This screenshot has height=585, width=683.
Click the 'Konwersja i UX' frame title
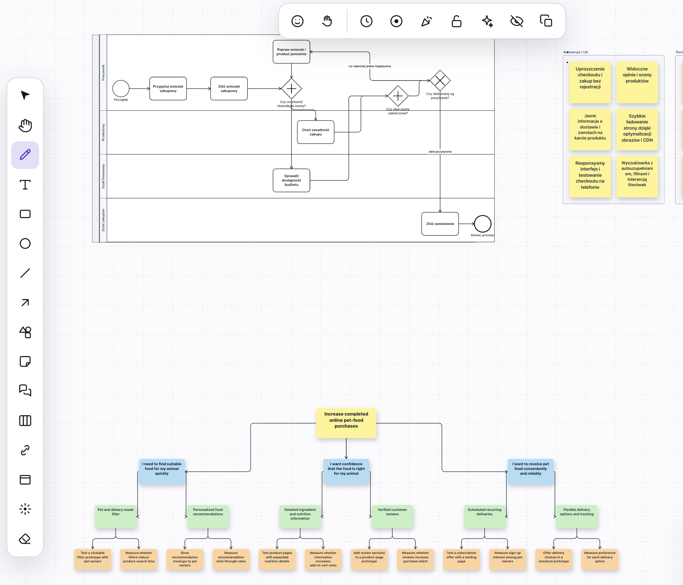(x=576, y=52)
